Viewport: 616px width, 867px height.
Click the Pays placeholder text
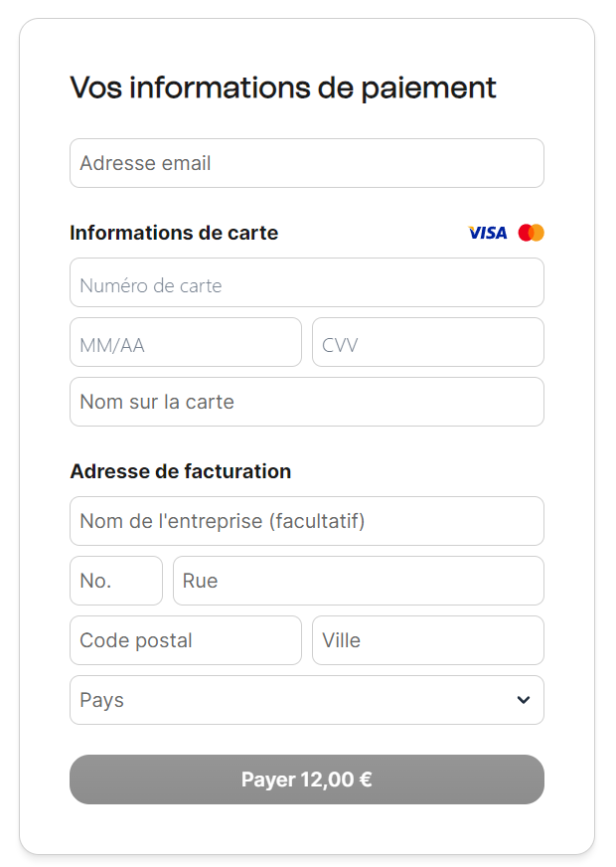click(x=101, y=700)
